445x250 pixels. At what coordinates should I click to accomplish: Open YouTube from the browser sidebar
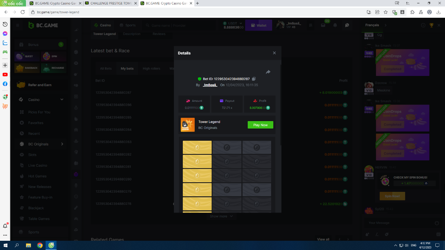tap(5, 74)
